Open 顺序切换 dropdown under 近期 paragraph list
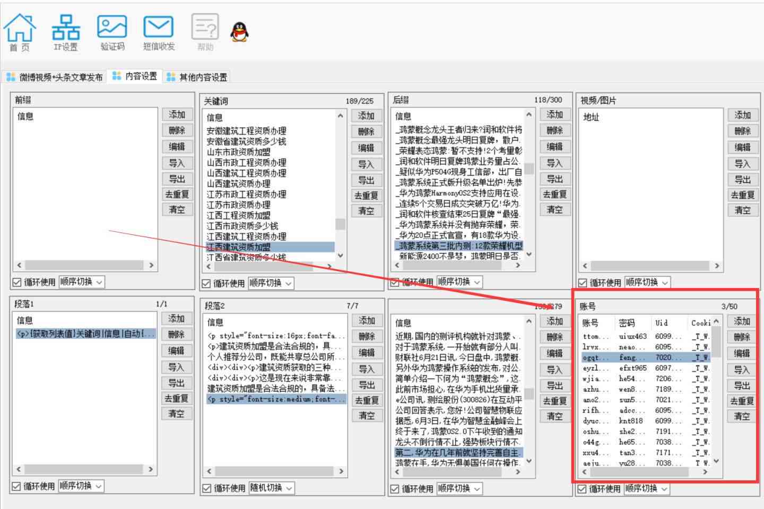 [459, 489]
